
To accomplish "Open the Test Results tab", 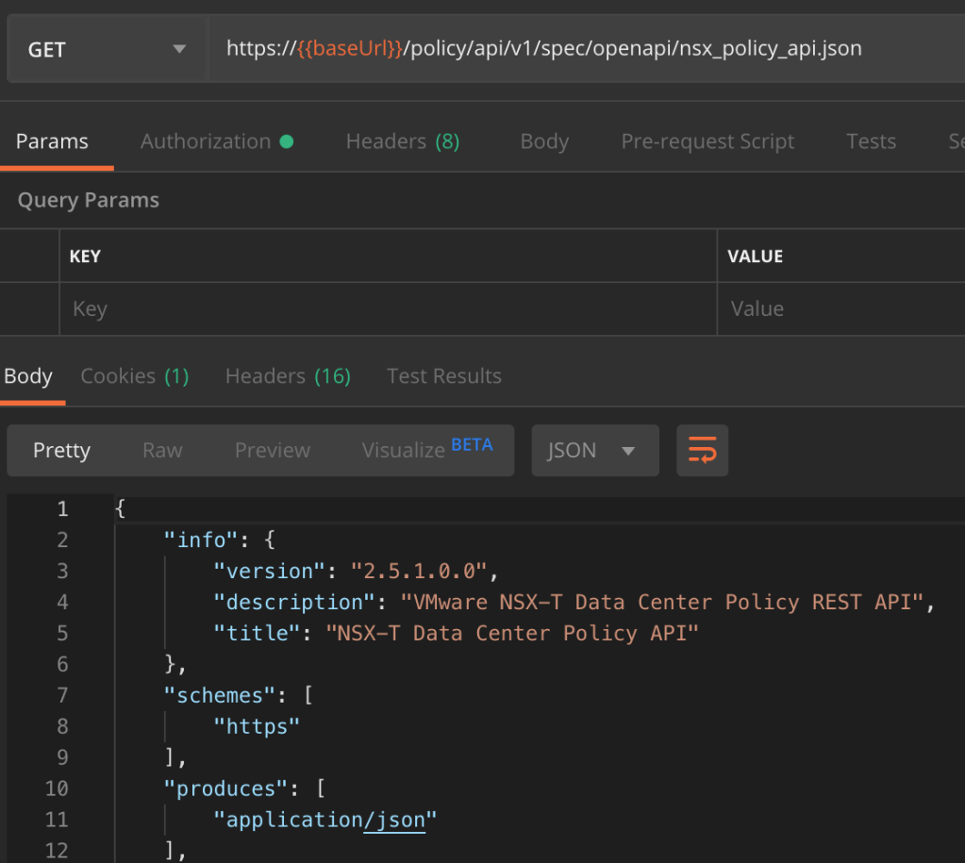I will 444,376.
